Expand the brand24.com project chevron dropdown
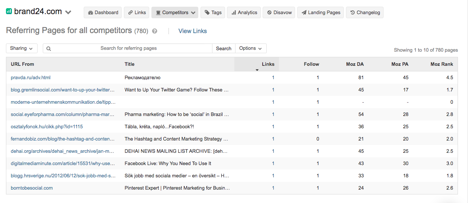 (68, 12)
